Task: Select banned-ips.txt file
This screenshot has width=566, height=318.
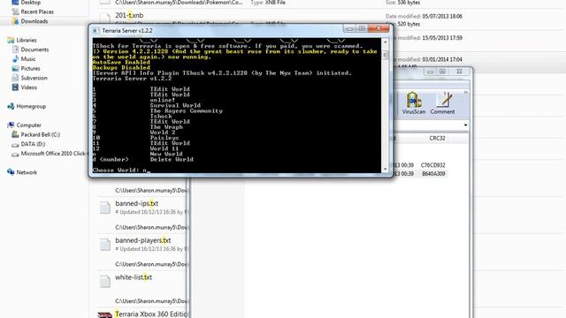Action: click(137, 204)
